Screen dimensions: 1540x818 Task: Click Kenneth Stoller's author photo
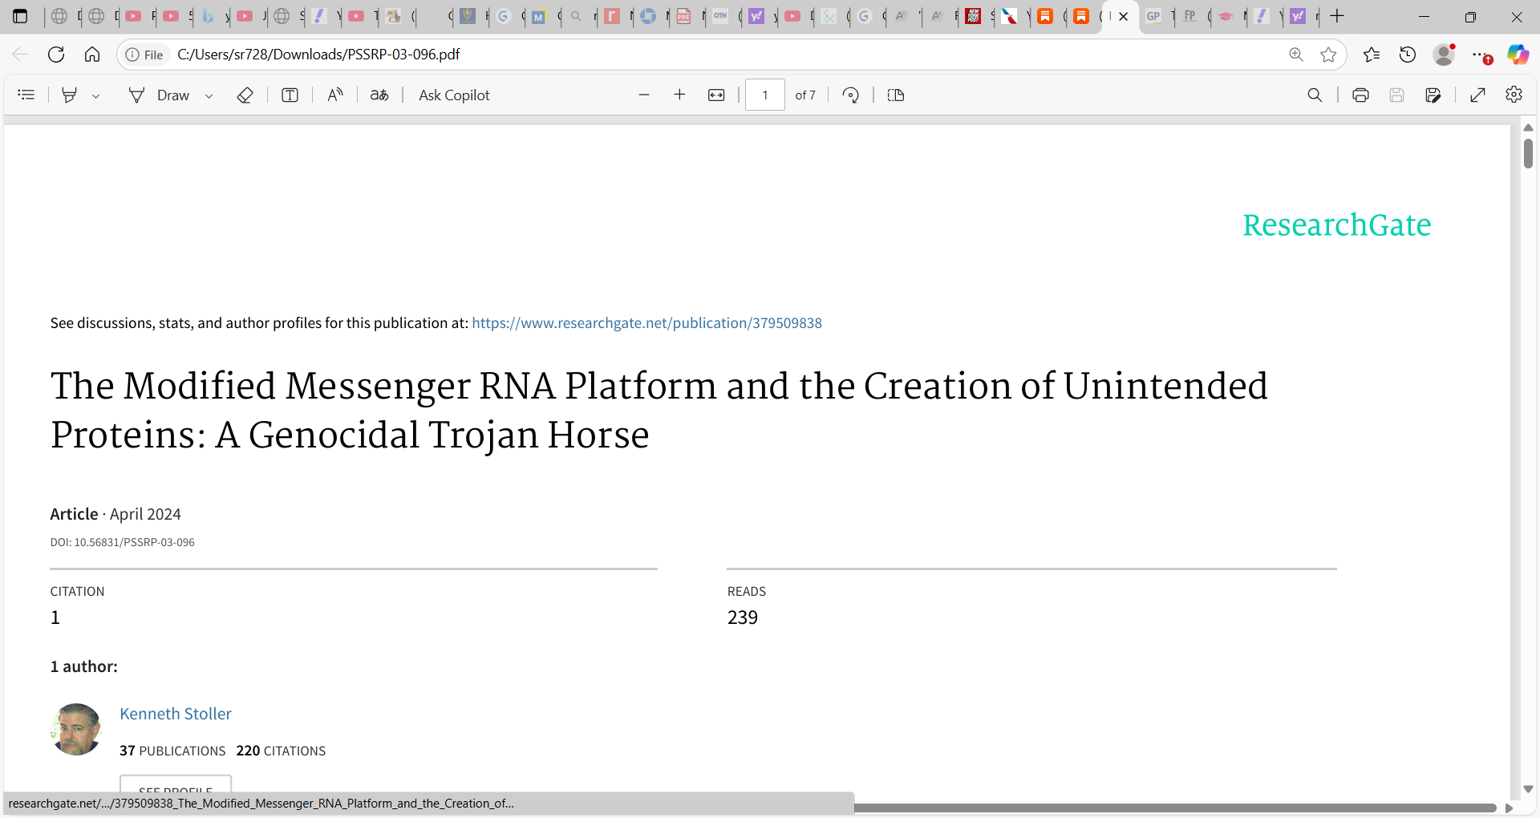76,729
